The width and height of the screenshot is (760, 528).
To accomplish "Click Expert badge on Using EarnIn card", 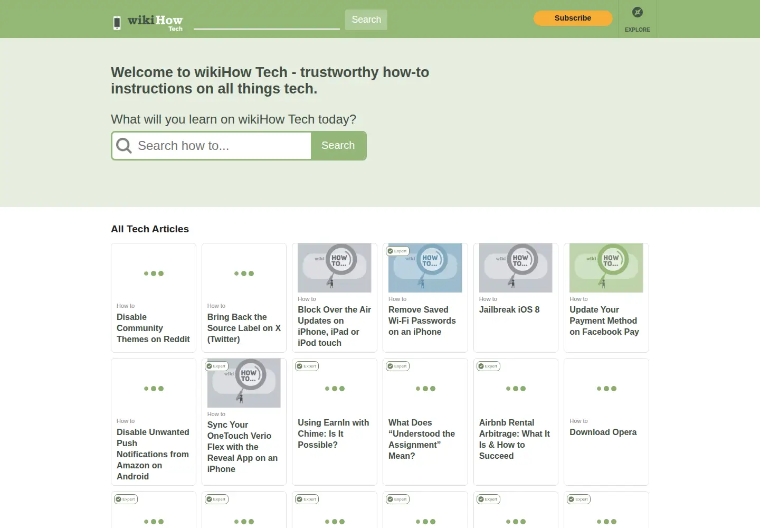I will [307, 366].
